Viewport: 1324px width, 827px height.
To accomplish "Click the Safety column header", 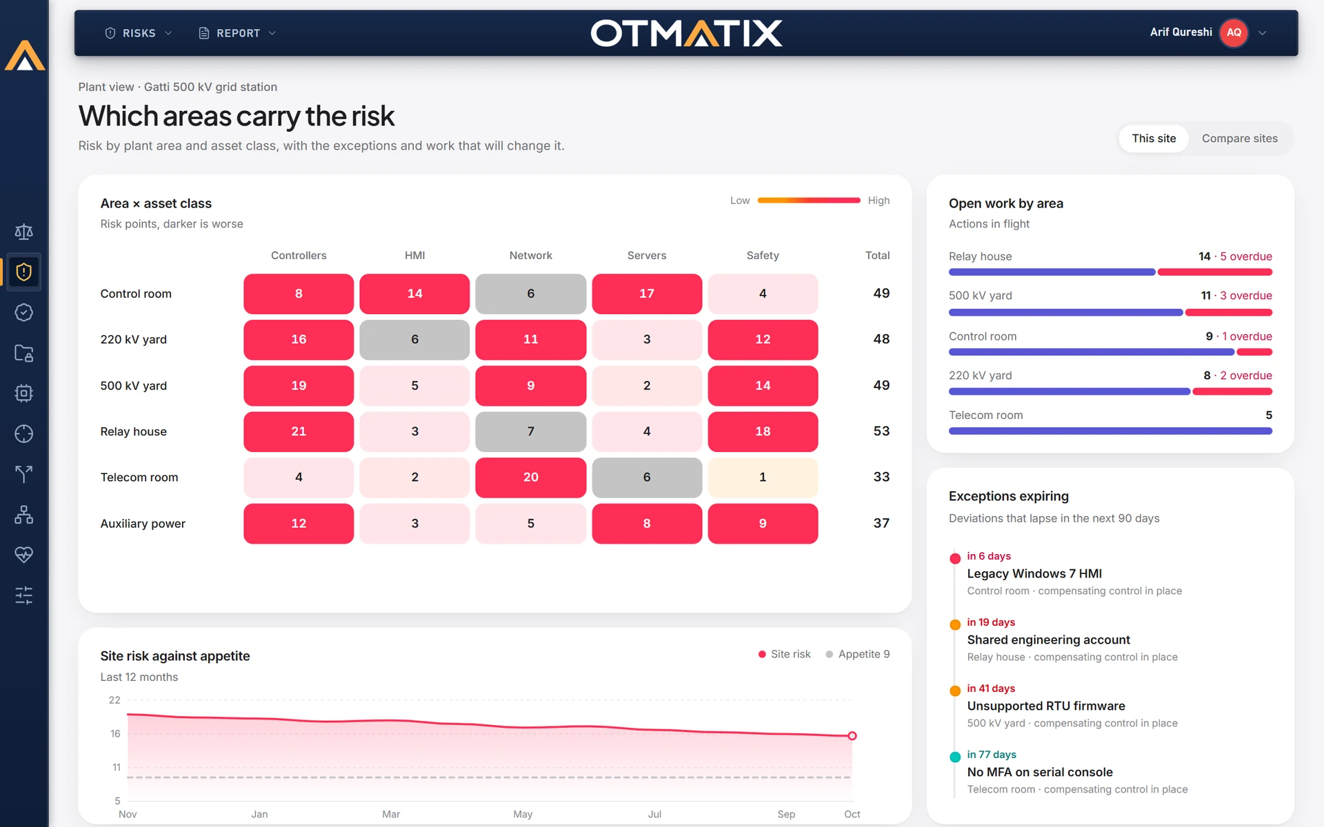I will (x=763, y=255).
